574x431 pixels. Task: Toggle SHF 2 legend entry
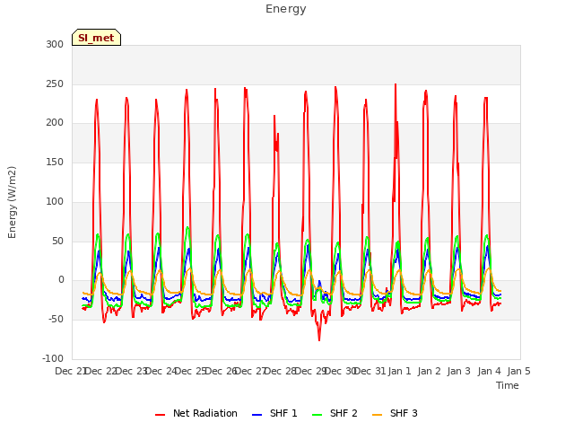pos(335,413)
